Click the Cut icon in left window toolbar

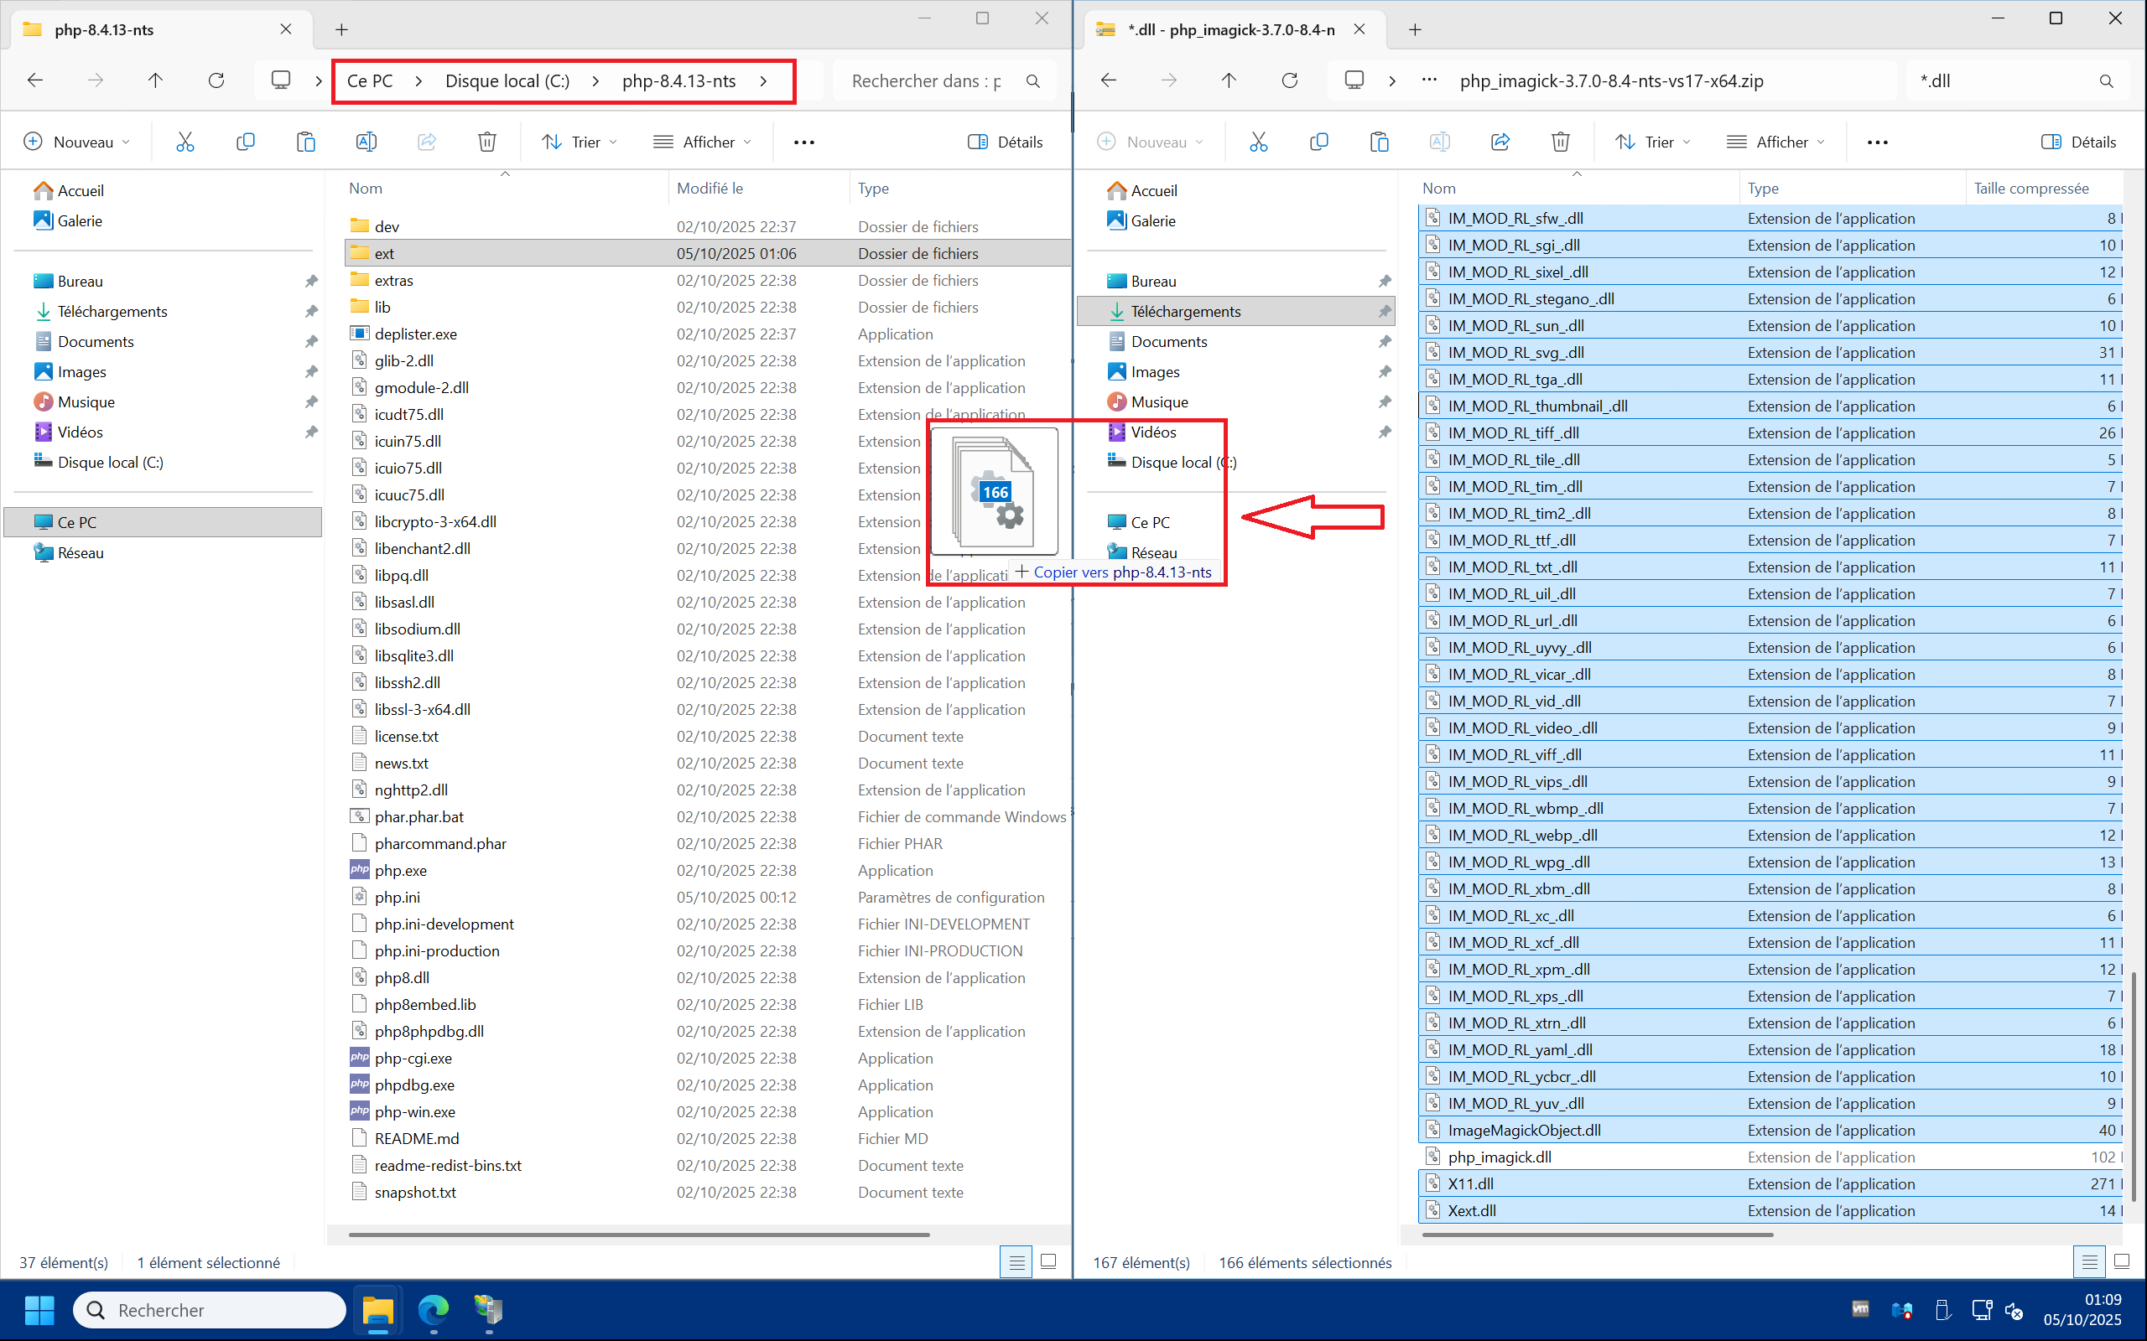(x=185, y=142)
